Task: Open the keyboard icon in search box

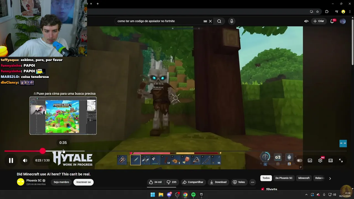Action: coord(205,21)
